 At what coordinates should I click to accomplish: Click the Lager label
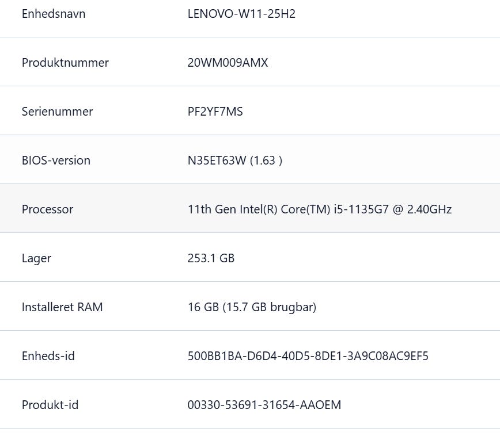tap(36, 258)
